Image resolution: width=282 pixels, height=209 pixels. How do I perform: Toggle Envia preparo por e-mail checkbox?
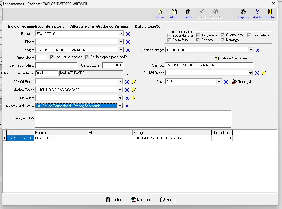[87, 57]
